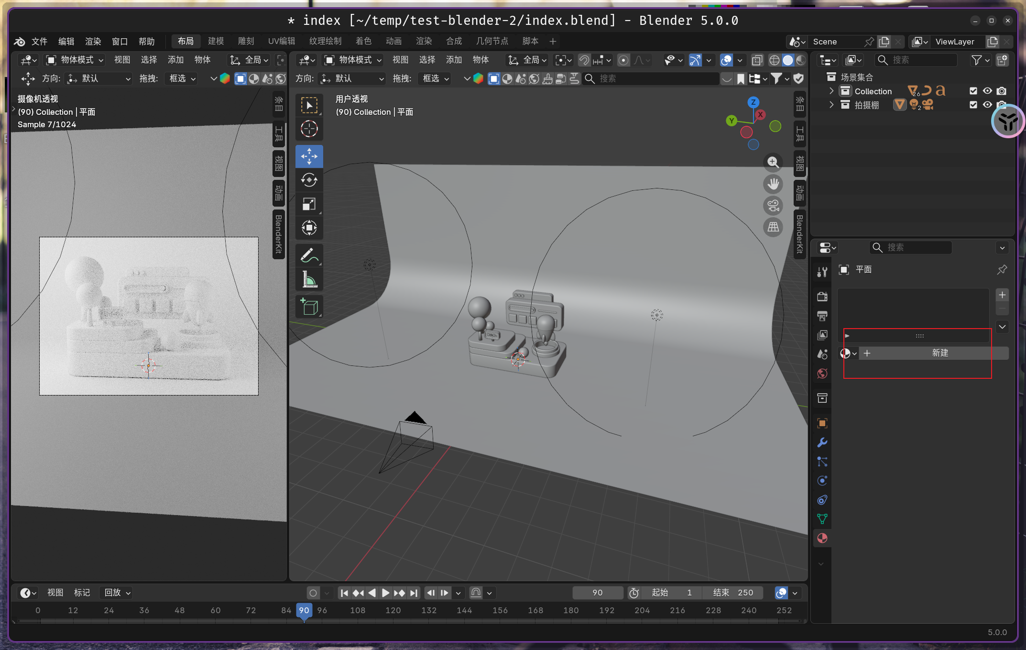Click the Add Cube tool
The height and width of the screenshot is (650, 1026).
[x=309, y=307]
